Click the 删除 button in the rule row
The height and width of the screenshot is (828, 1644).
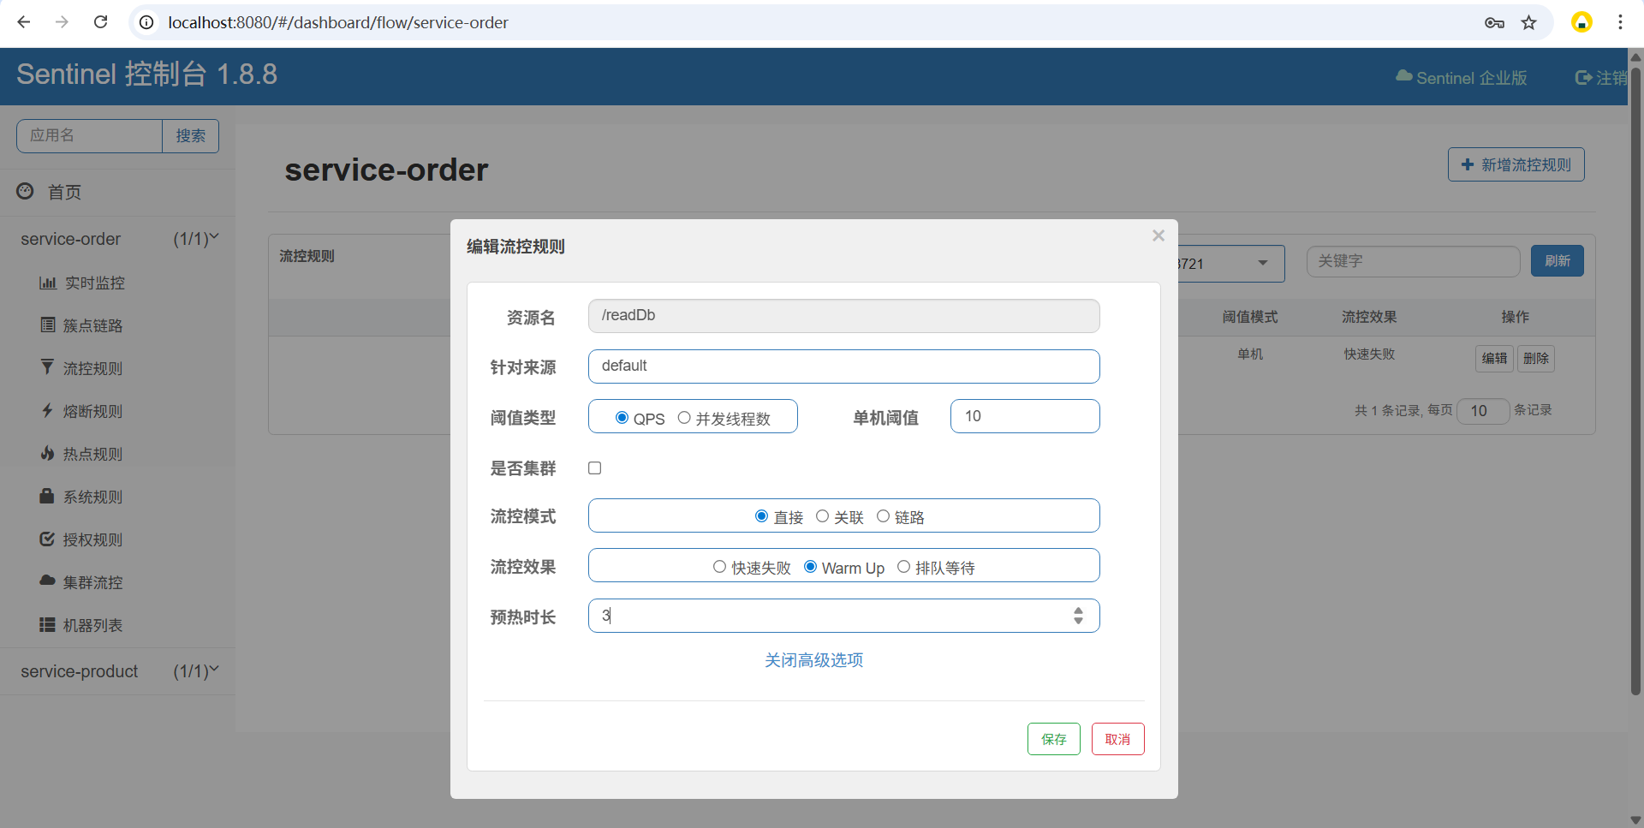pyautogui.click(x=1536, y=358)
